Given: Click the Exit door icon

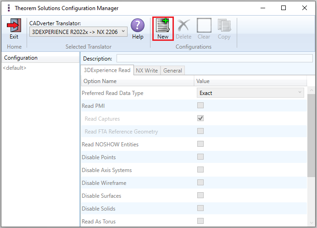Looking at the screenshot, I should (x=14, y=25).
